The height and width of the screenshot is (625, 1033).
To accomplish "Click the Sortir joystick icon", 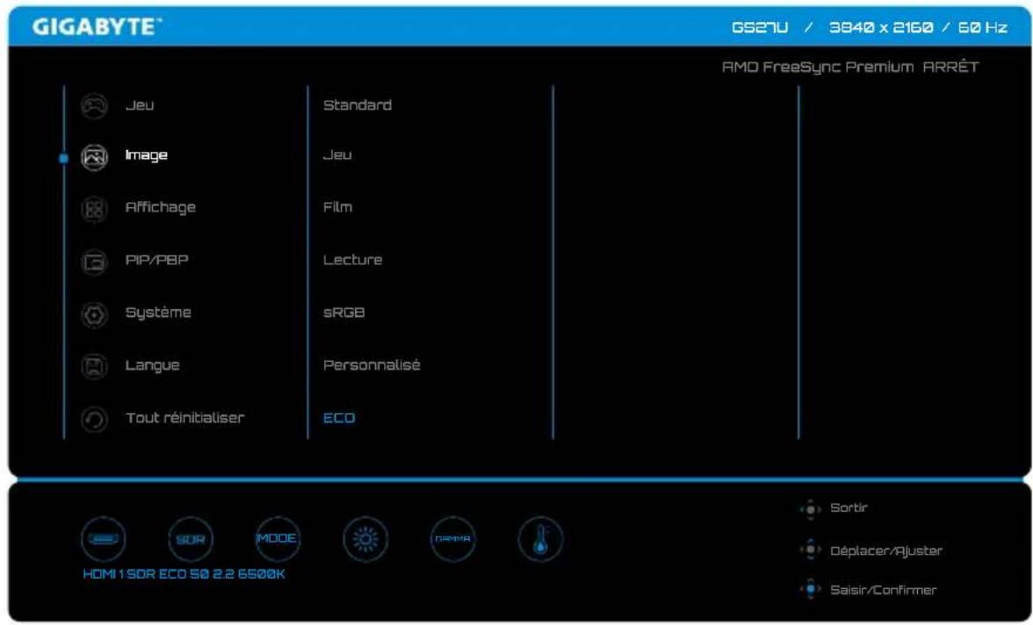I will point(810,509).
